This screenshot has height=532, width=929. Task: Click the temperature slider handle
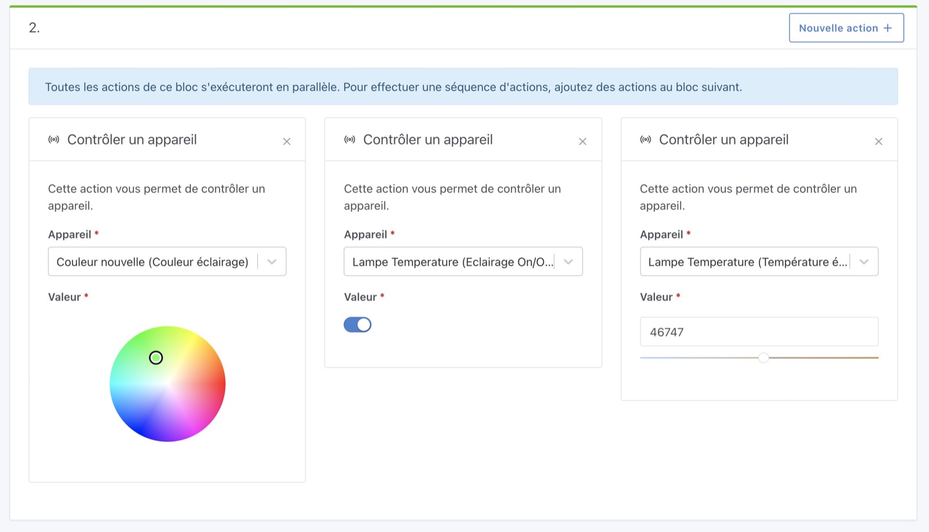click(764, 358)
